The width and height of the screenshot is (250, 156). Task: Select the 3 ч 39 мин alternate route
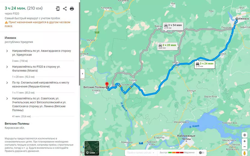(x=167, y=46)
